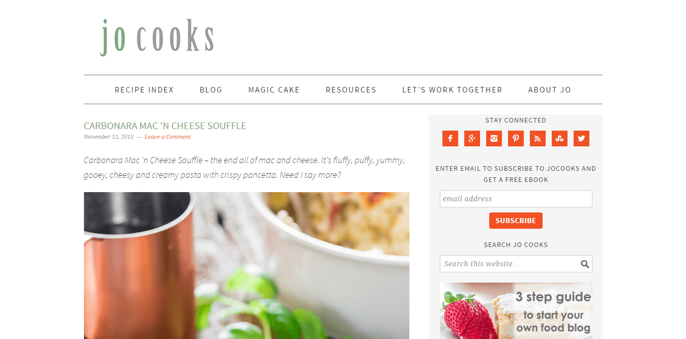Open the Twitter social icon
686x339 pixels.
[581, 138]
